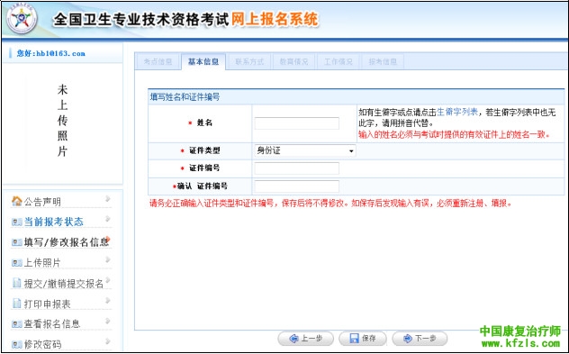Click the 填写姓名和证件编号 section header
Screen dimensions: 569x354
click(185, 97)
